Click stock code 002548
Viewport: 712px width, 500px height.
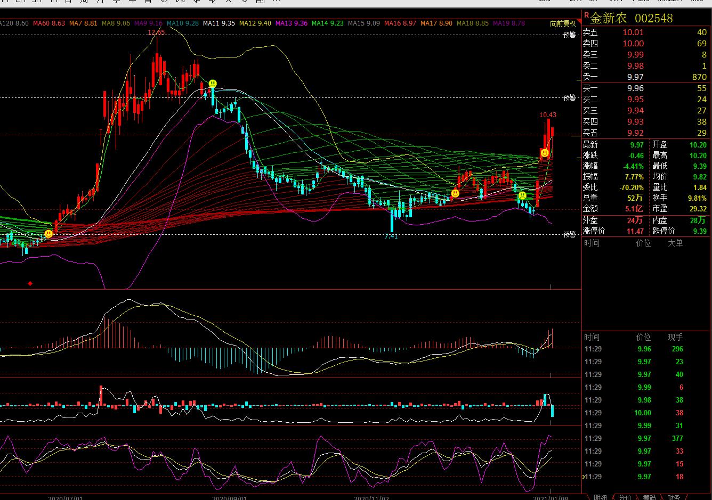654,18
